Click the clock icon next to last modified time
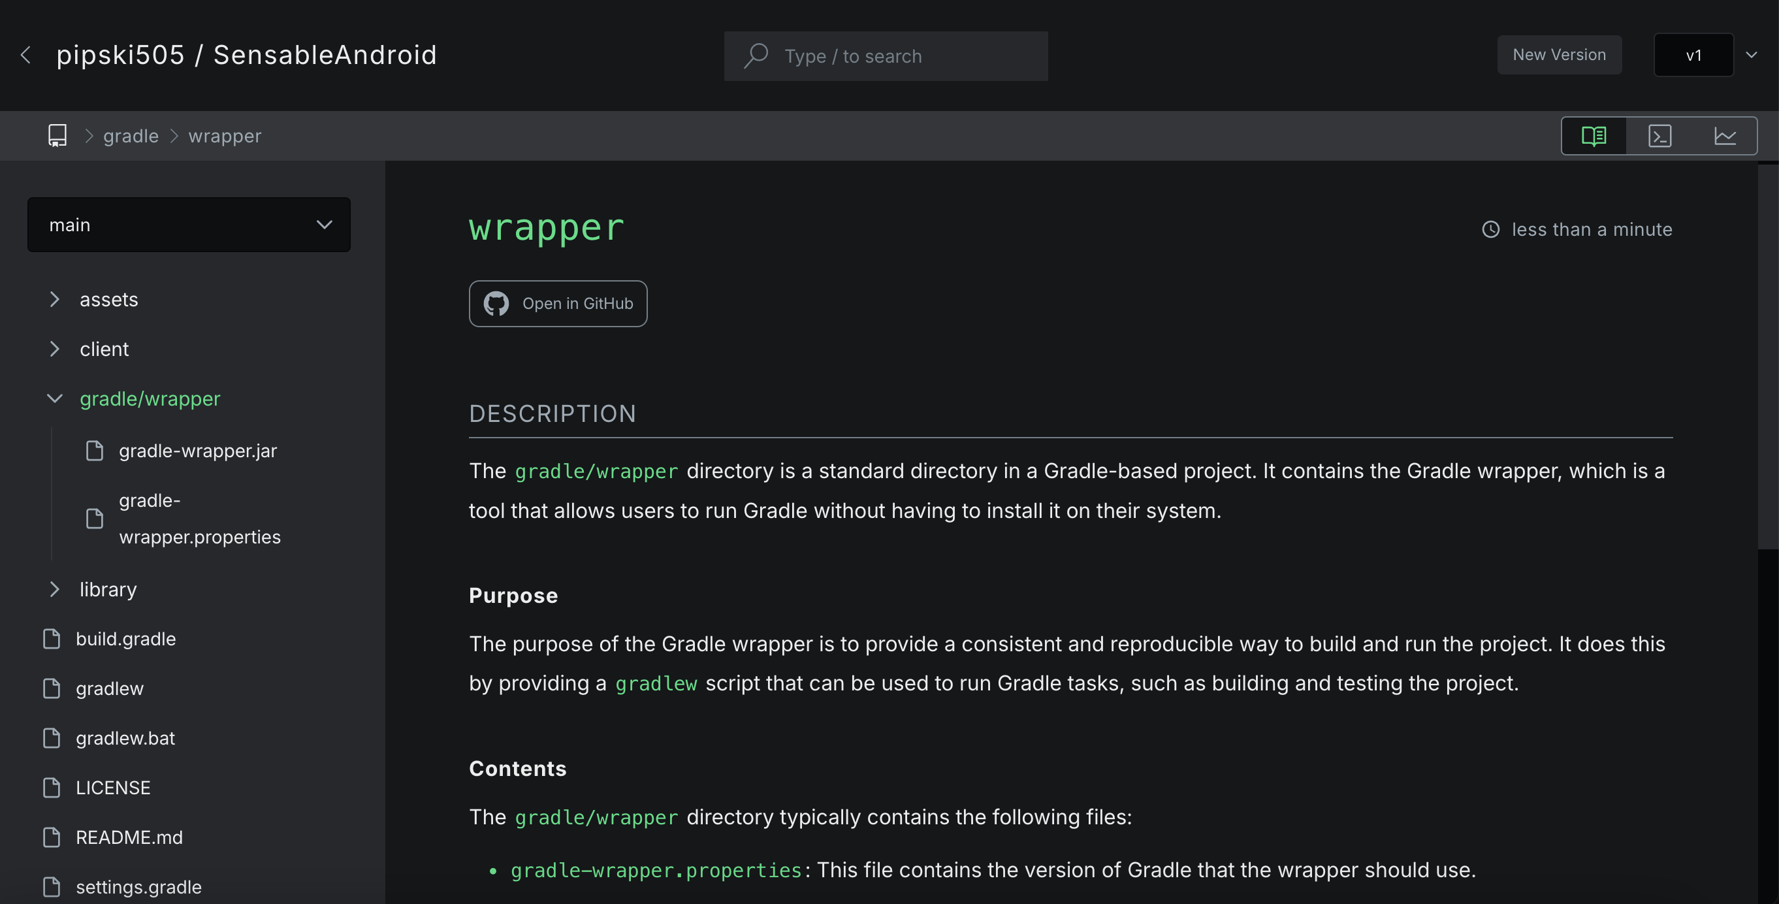The height and width of the screenshot is (904, 1779). coord(1491,229)
